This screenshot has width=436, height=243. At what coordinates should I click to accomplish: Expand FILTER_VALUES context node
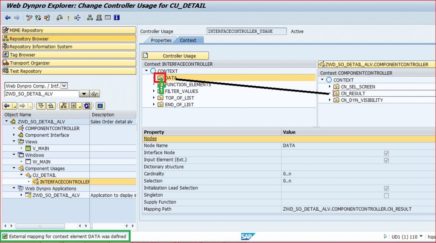point(154,91)
